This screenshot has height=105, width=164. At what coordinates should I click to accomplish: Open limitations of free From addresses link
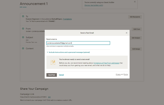(106, 63)
